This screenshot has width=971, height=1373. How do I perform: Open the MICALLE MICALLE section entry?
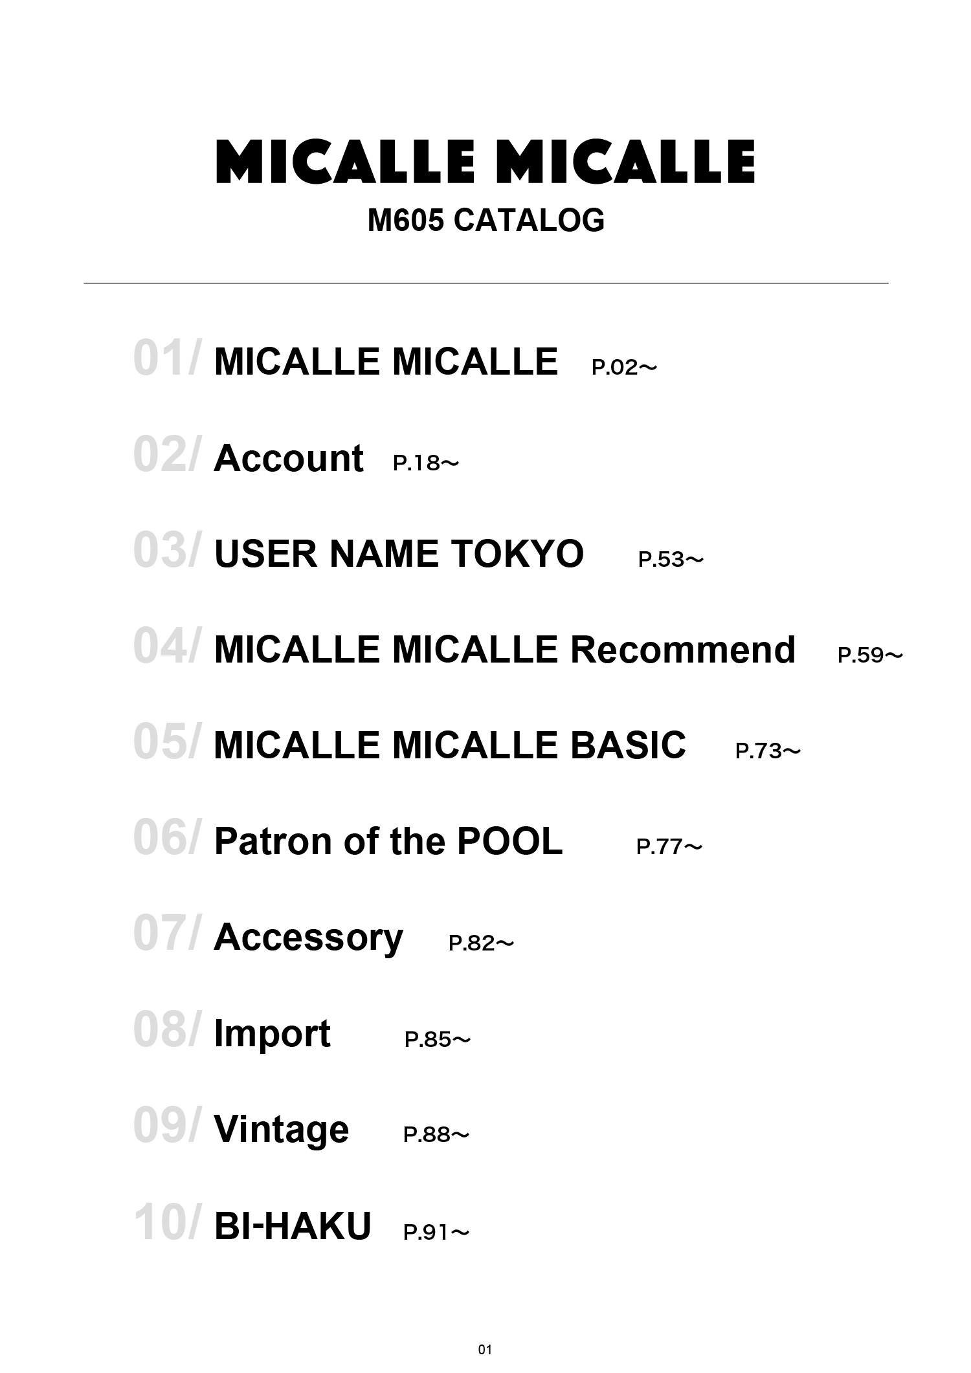click(x=385, y=361)
